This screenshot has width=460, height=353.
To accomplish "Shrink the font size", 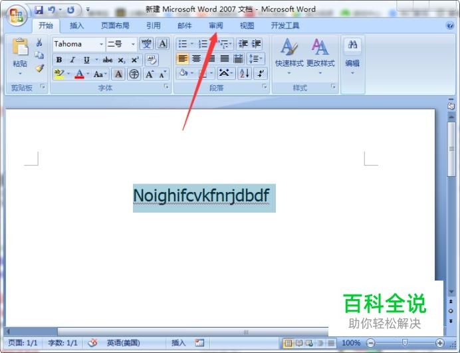I will tap(163, 74).
